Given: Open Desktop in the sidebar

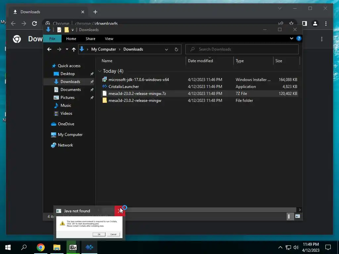Looking at the screenshot, I should pyautogui.click(x=68, y=74).
